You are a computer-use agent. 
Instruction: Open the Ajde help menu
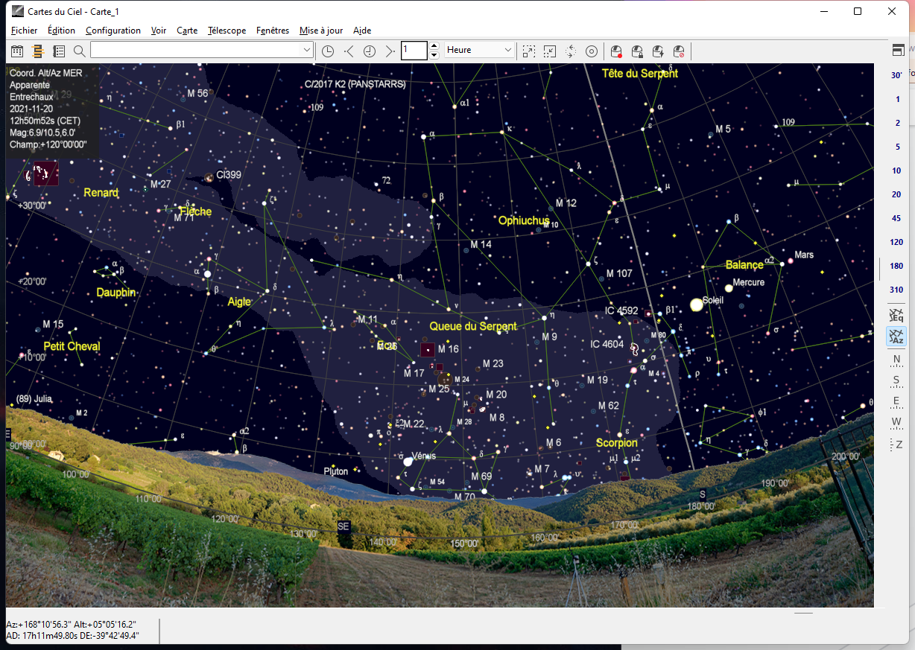[x=362, y=31]
